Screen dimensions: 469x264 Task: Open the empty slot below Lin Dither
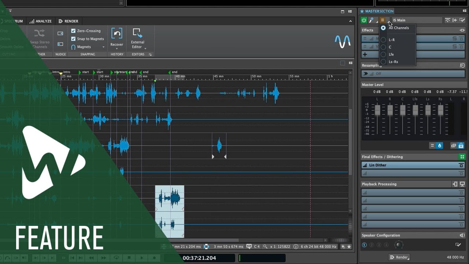click(413, 173)
